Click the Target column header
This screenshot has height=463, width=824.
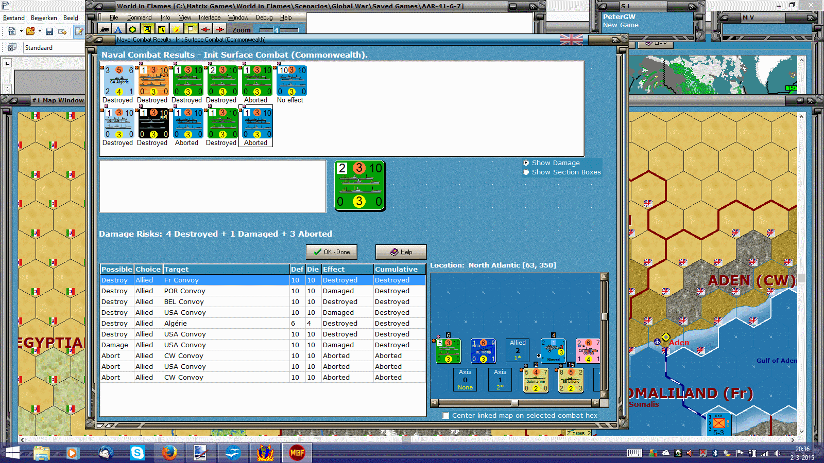click(x=227, y=269)
